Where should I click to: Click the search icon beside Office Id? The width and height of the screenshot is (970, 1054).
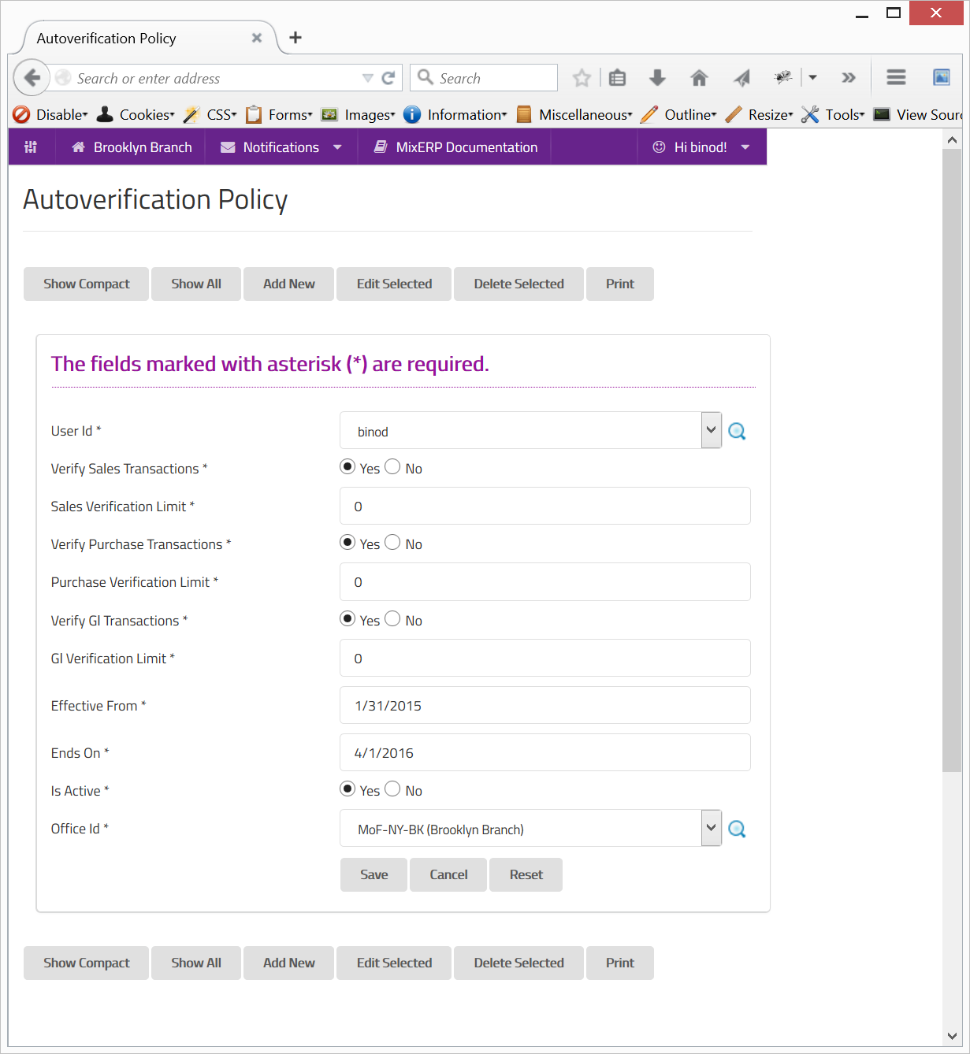(x=737, y=829)
